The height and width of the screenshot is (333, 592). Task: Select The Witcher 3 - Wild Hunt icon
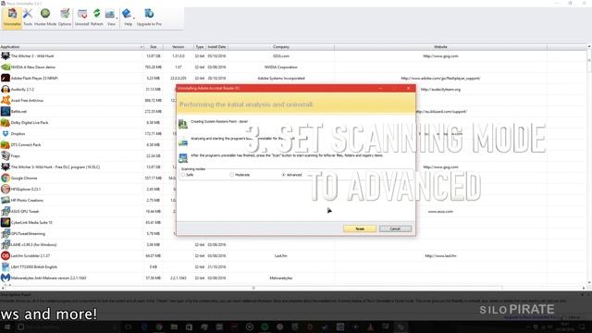coord(6,55)
